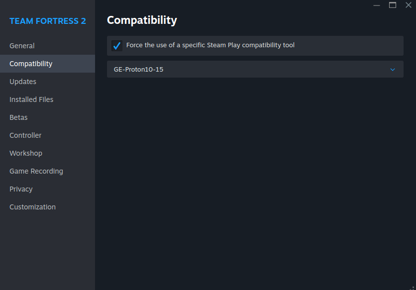The image size is (416, 290).
Task: Click the window resize grip in corner
Action: [413, 287]
